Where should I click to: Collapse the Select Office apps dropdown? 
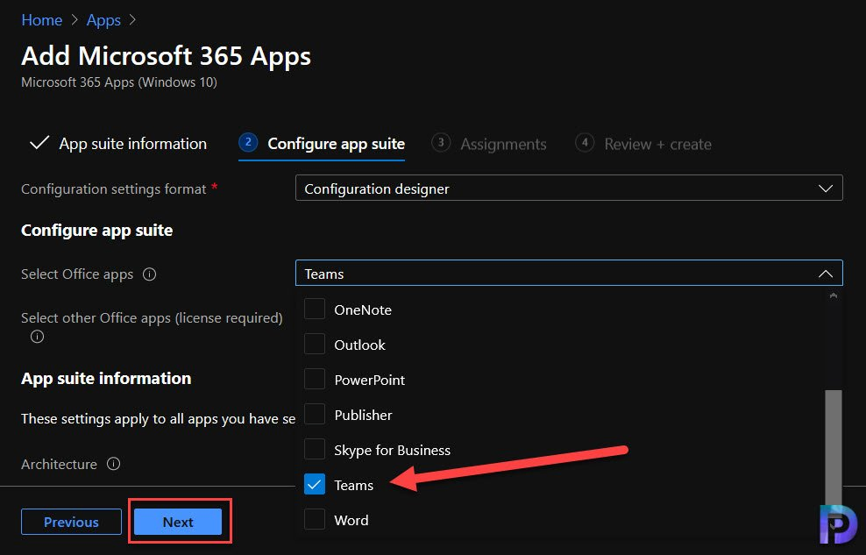pyautogui.click(x=569, y=274)
